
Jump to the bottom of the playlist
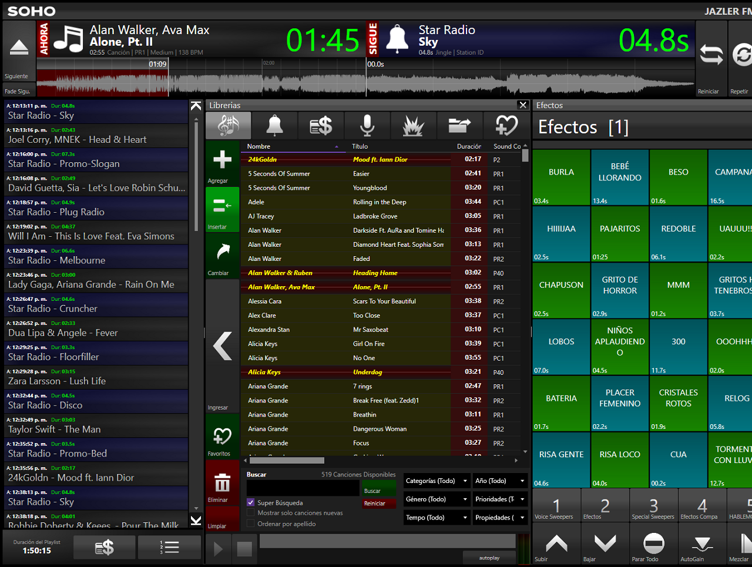coord(196,520)
